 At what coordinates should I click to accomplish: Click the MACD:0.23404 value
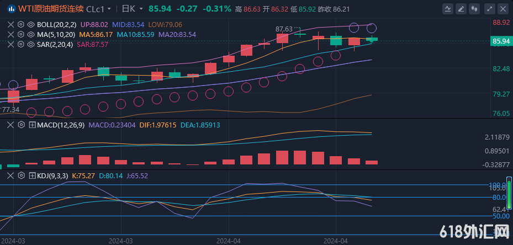pyautogui.click(x=112, y=125)
